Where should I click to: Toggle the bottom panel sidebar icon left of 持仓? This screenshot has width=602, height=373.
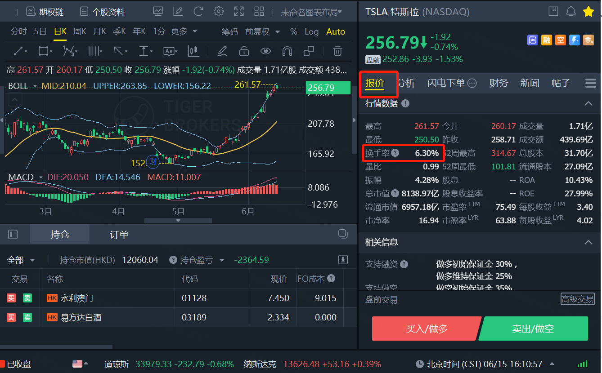(13, 234)
